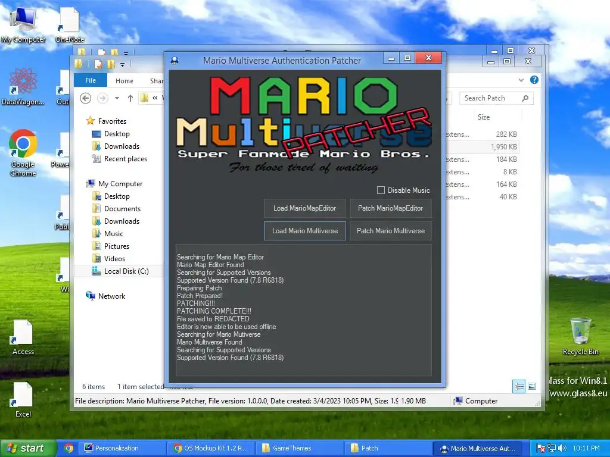This screenshot has width=610, height=457.
Task: Click the 10:11 PM clock
Action: pos(586,448)
